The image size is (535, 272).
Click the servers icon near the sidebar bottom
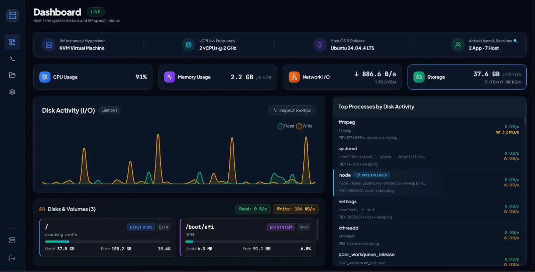coord(12,240)
